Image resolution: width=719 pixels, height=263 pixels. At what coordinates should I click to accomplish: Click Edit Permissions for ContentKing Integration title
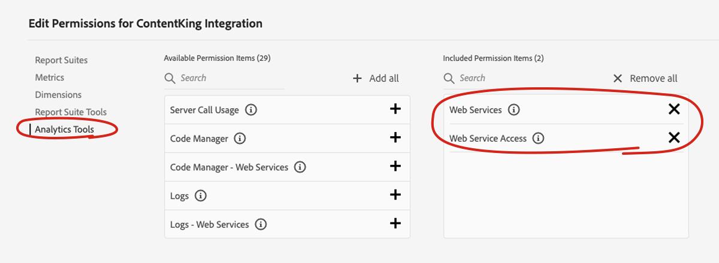[146, 24]
